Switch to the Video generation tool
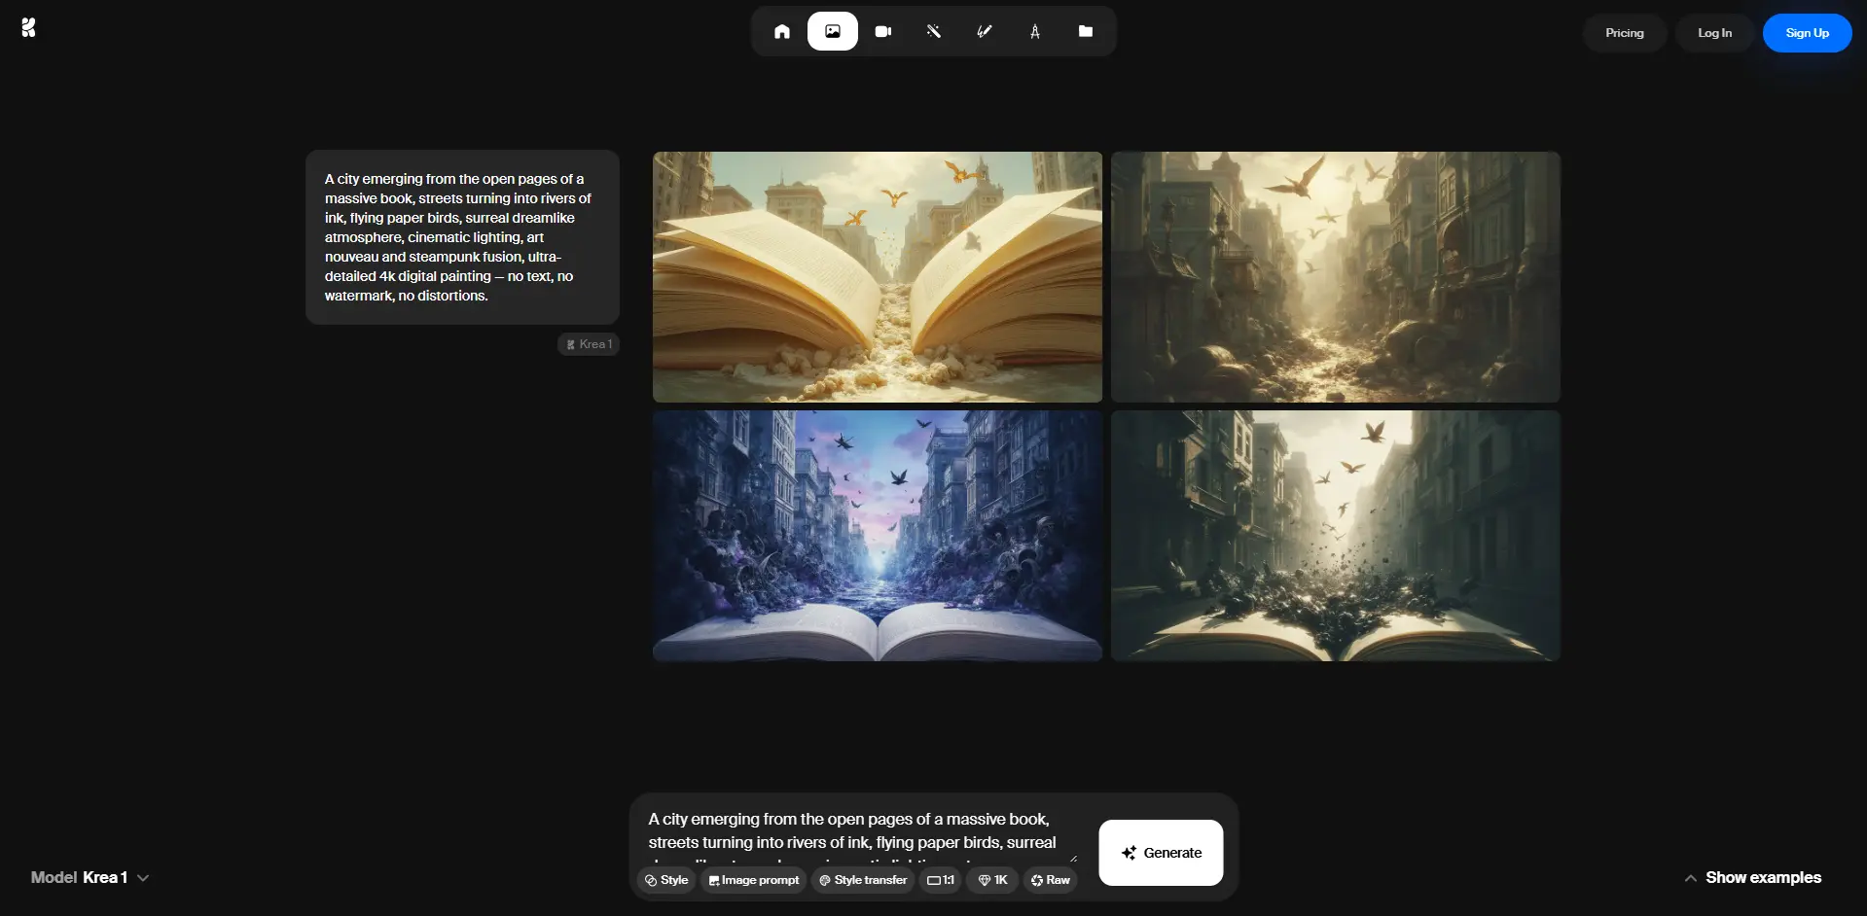Viewport: 1867px width, 916px height. [x=883, y=31]
